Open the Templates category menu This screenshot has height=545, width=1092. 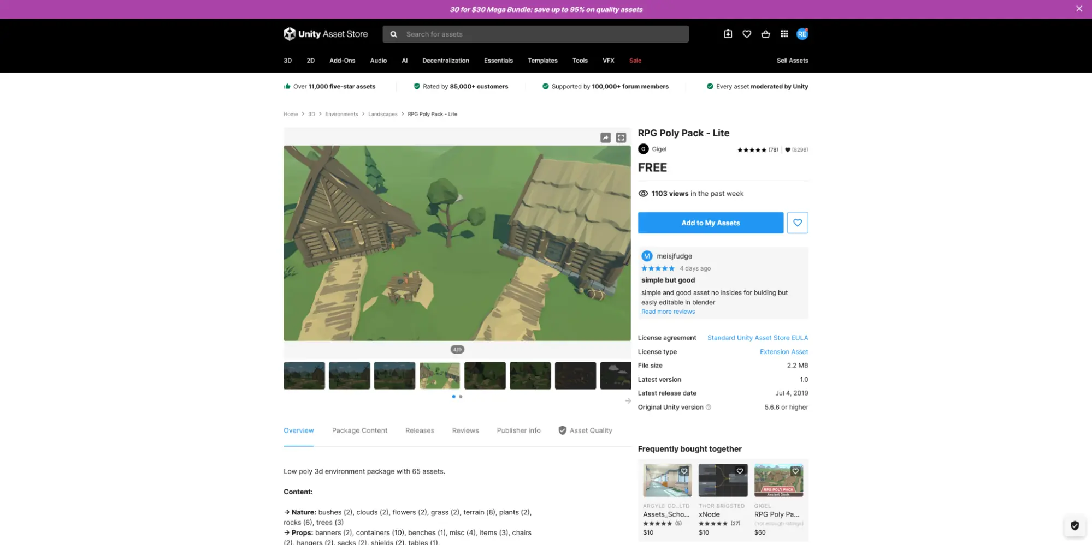tap(542, 61)
